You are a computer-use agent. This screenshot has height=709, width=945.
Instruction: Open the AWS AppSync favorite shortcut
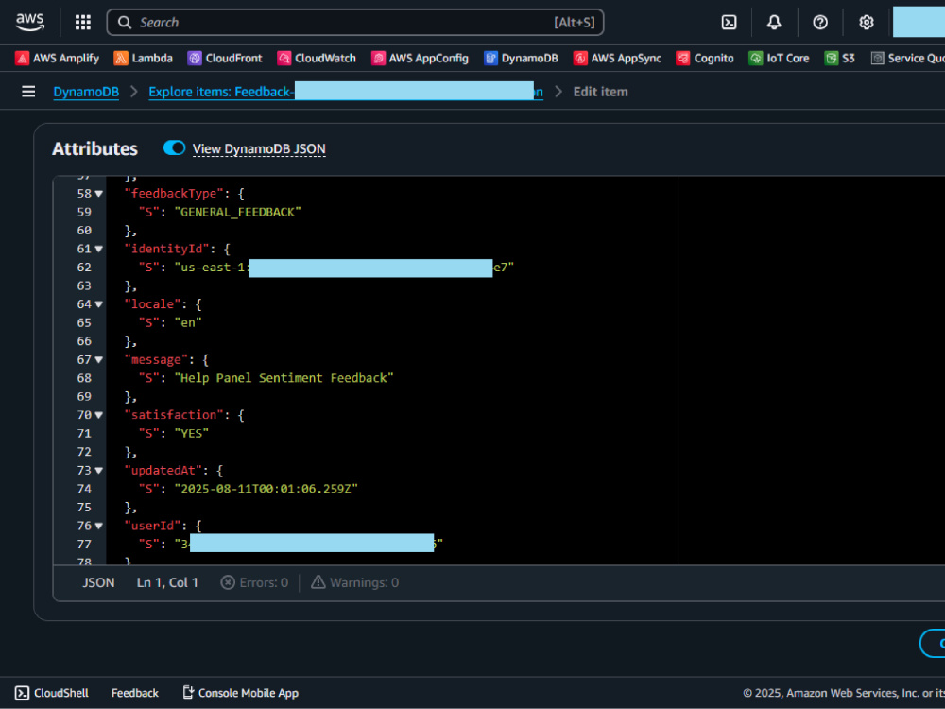click(617, 58)
